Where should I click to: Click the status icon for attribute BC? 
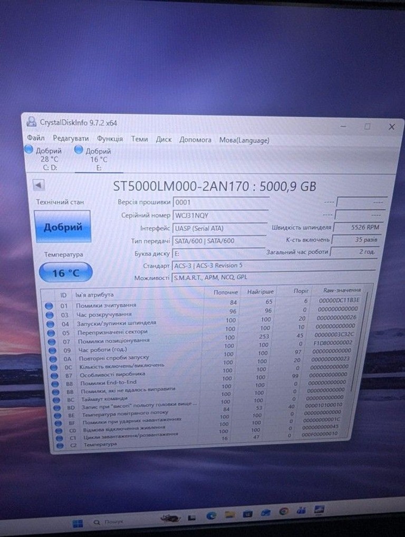(x=57, y=399)
